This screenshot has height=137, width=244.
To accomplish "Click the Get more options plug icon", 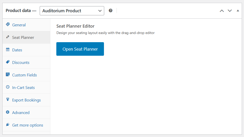I will (x=8, y=125).
